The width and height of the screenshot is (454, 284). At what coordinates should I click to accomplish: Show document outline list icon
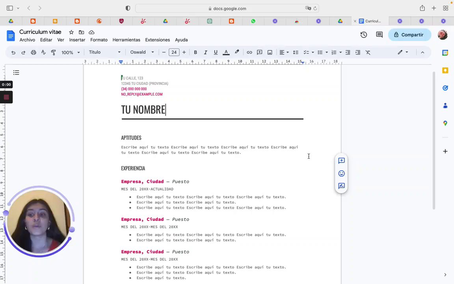pos(16,73)
